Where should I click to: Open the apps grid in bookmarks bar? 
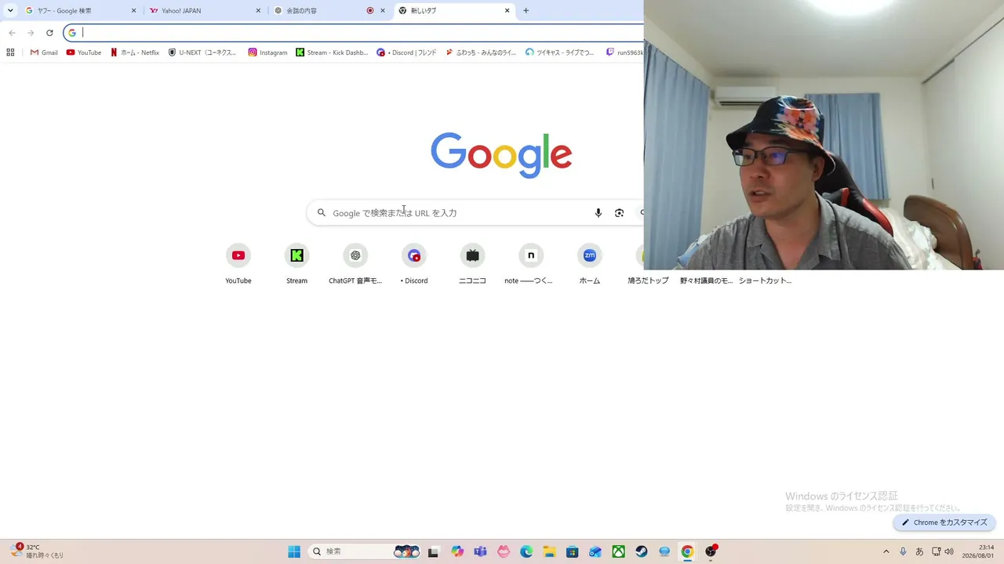click(10, 52)
